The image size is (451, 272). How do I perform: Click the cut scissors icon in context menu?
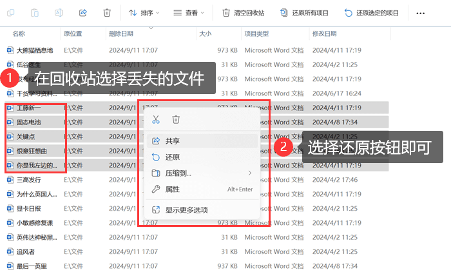(x=155, y=119)
